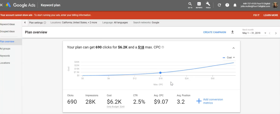280x114 pixels.
Task: Click the max CPC help icon
Action: coord(163,47)
